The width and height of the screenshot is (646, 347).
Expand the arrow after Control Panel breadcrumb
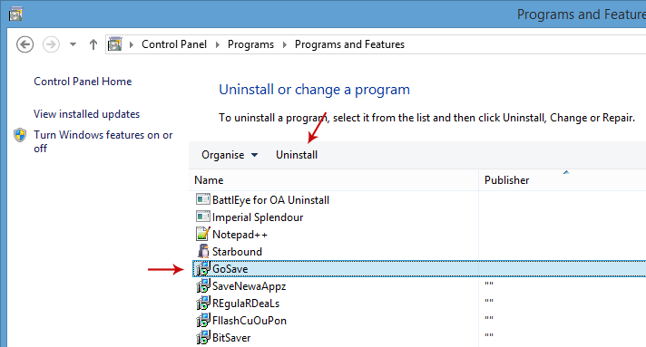218,44
